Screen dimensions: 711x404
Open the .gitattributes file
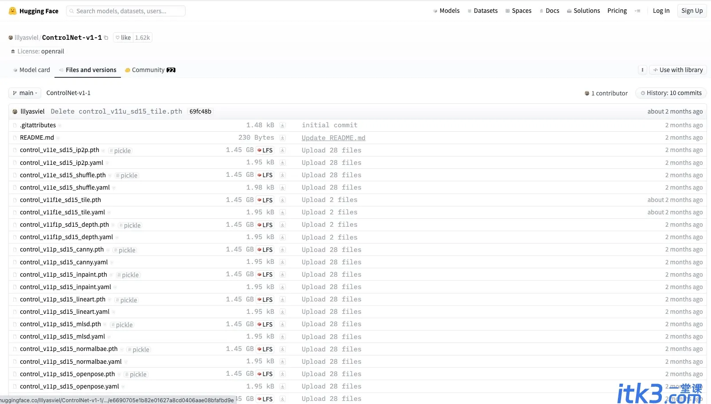[38, 125]
